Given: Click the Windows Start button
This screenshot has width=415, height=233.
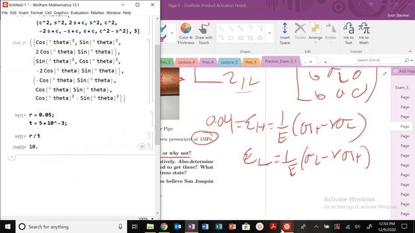Looking at the screenshot, I should click(x=8, y=227).
